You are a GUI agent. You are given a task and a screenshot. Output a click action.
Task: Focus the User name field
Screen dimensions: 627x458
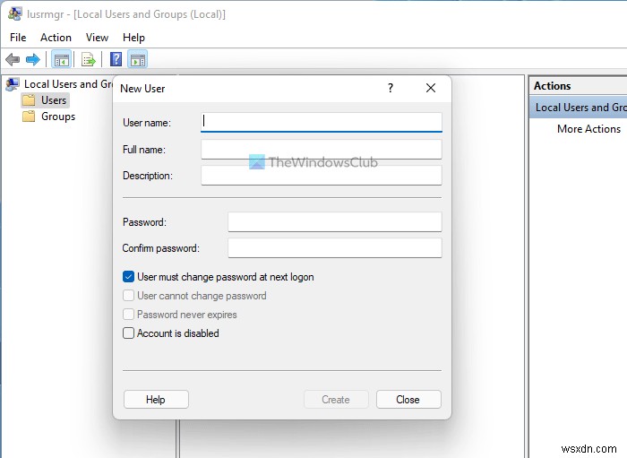(322, 122)
